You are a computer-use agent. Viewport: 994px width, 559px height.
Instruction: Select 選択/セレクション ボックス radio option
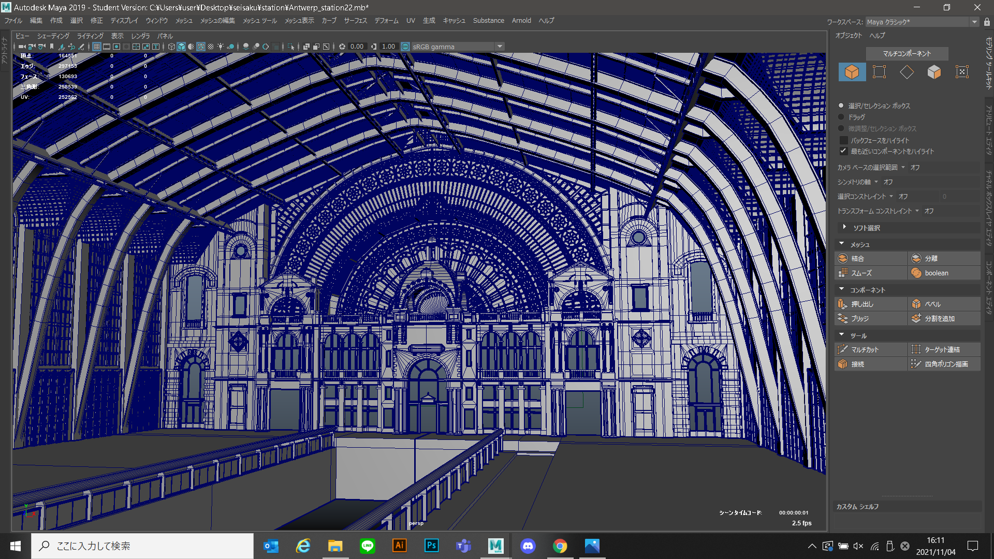tap(841, 106)
